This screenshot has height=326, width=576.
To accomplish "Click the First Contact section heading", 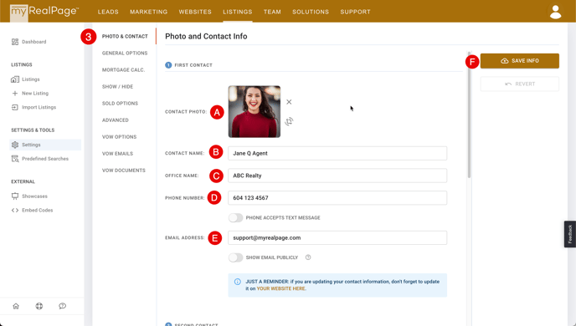I will pyautogui.click(x=193, y=65).
